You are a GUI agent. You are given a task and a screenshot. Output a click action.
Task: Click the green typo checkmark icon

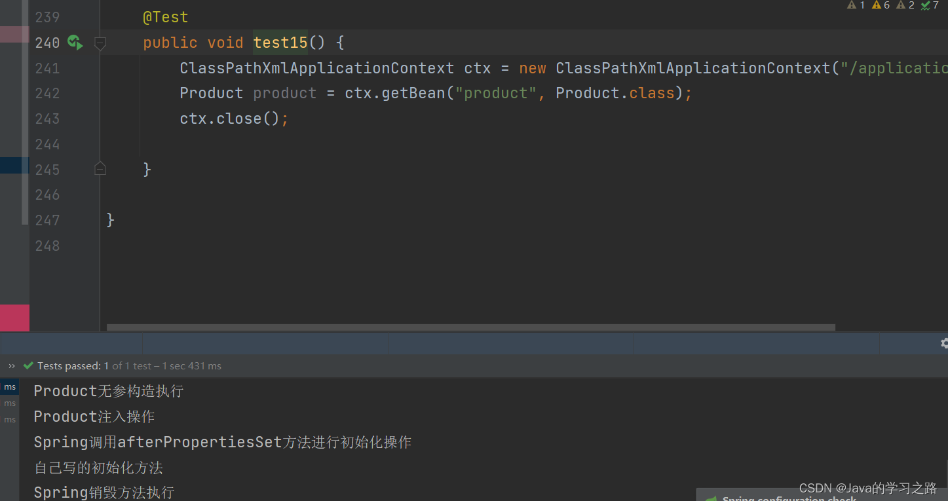click(926, 5)
